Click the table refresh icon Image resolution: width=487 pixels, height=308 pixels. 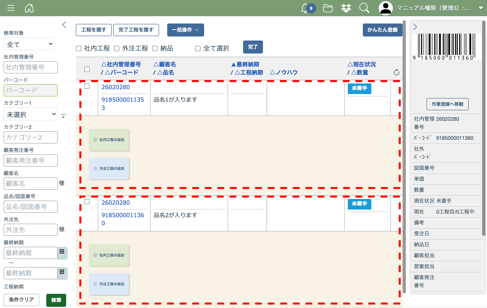396,73
